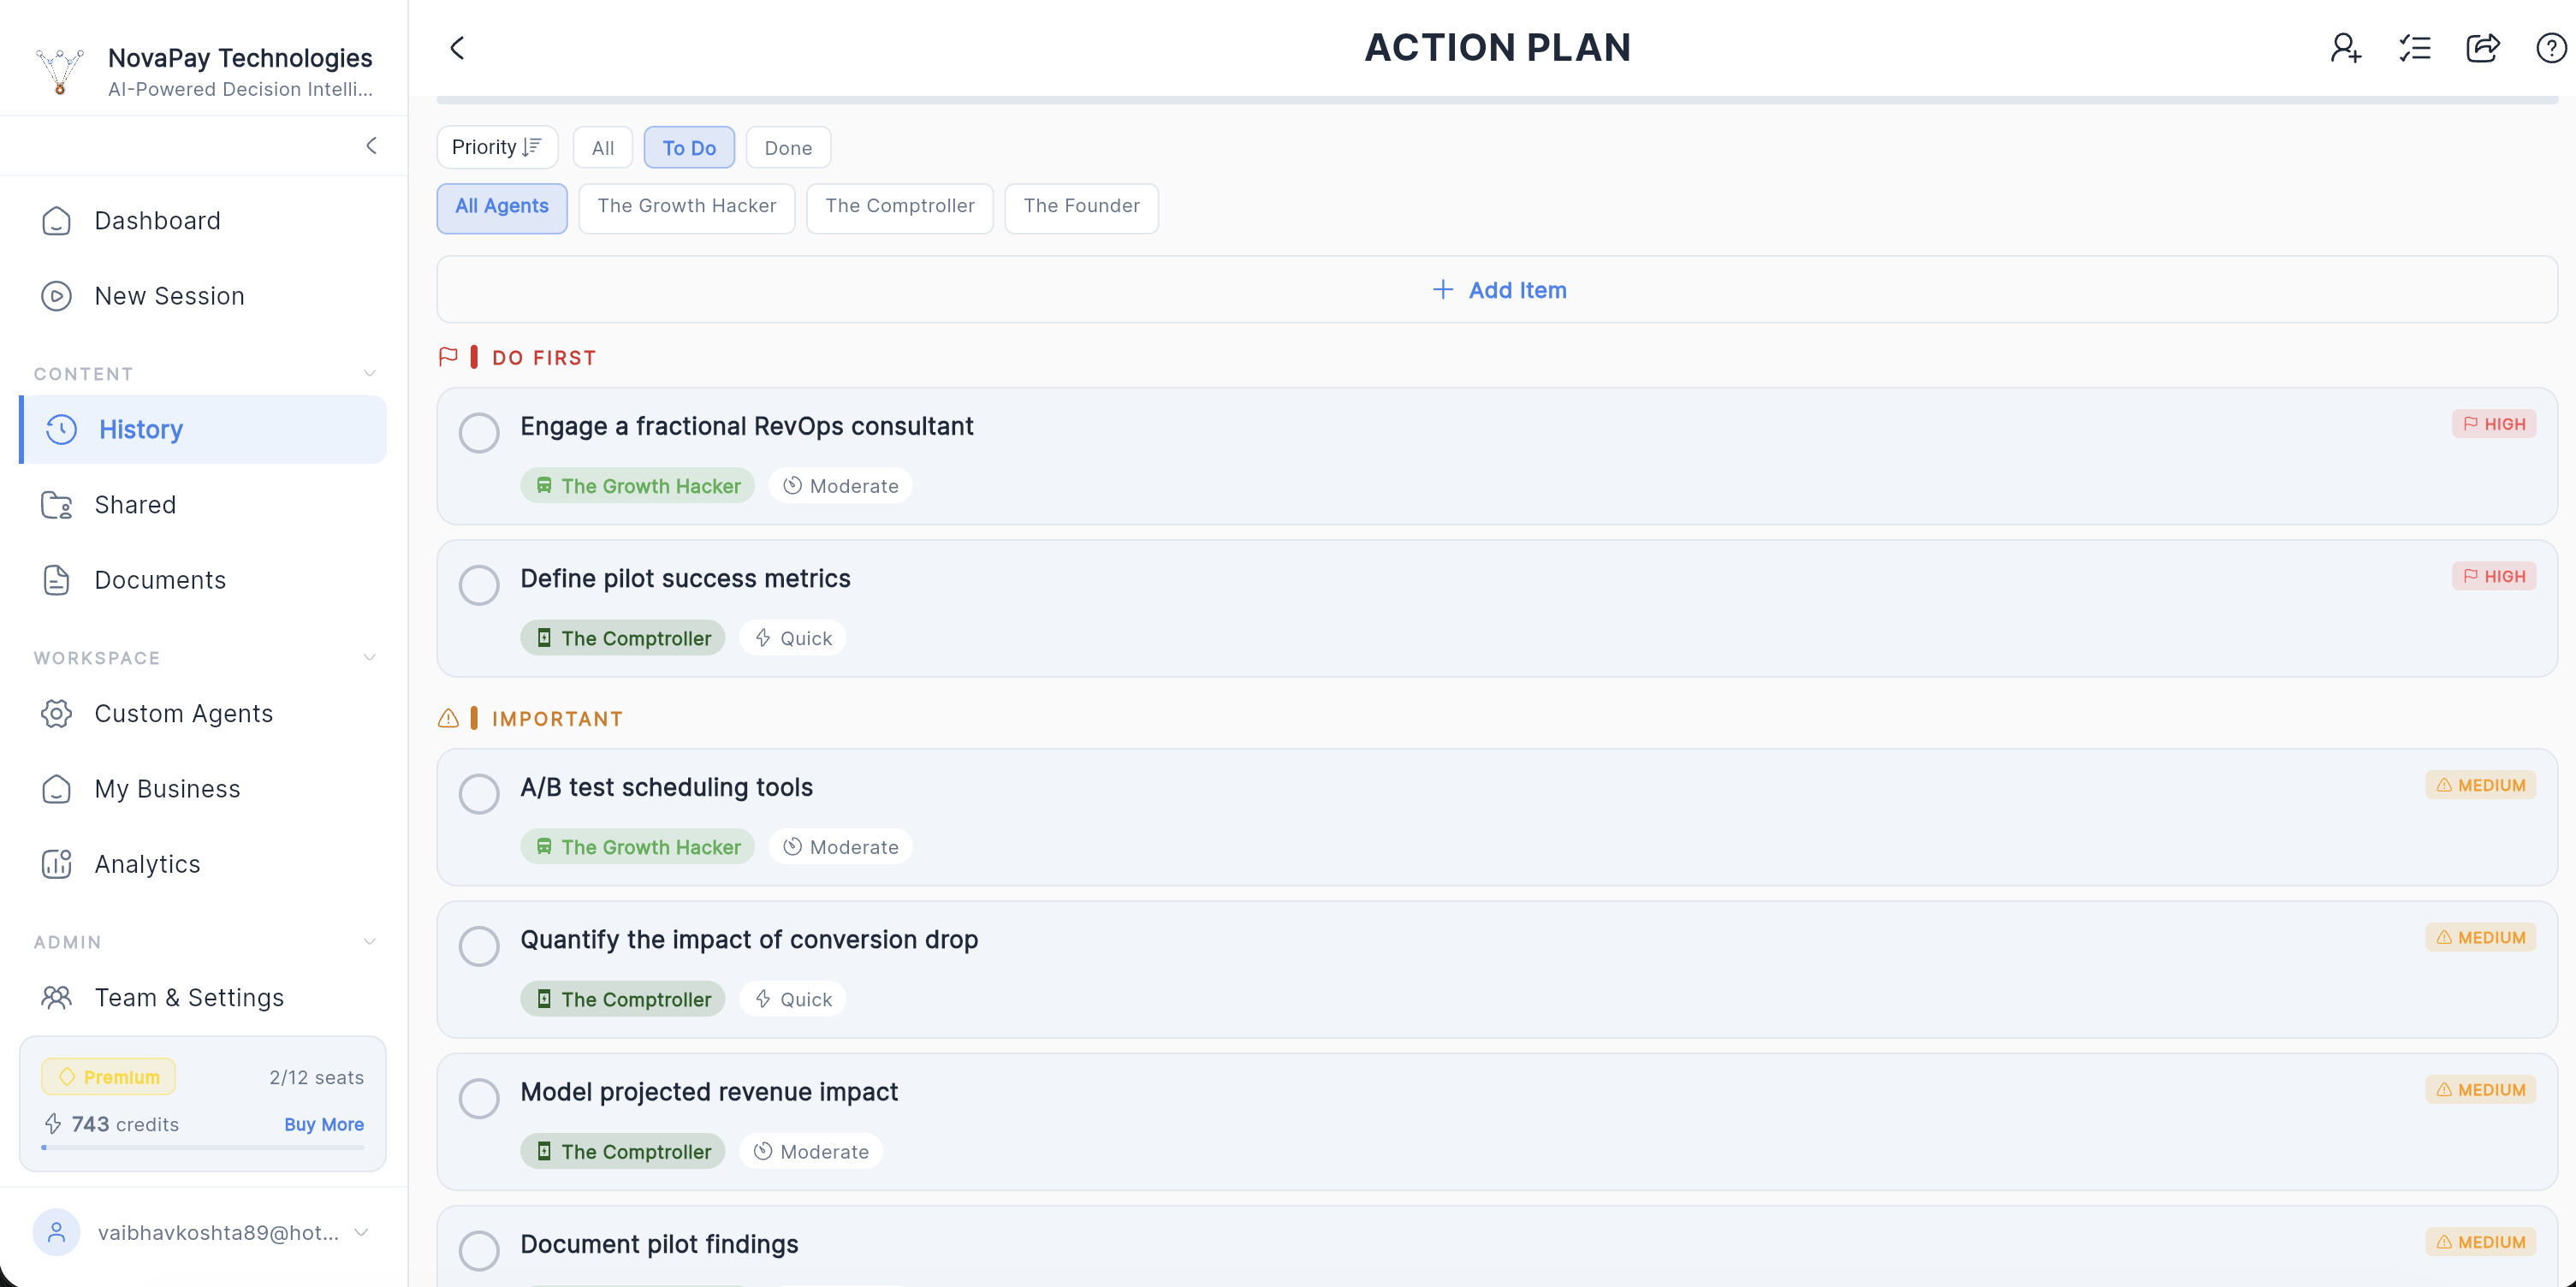Collapse the CONTENT section in the sidebar
The width and height of the screenshot is (2576, 1287).
coord(370,373)
